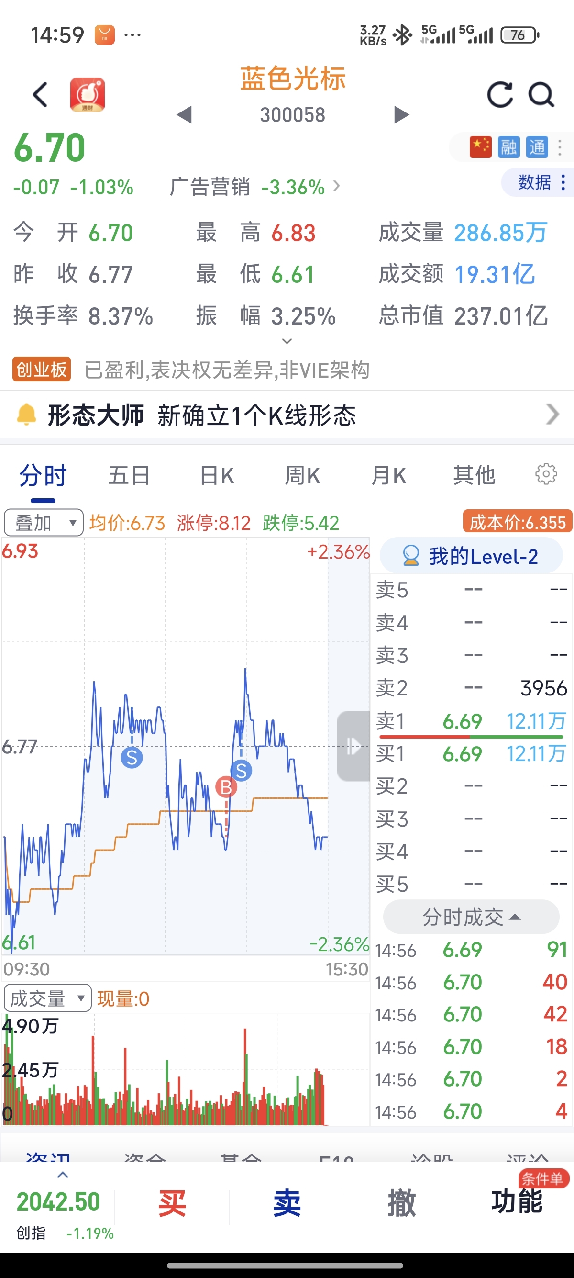Tap the back arrow icon
Viewport: 574px width, 1278px height.
[40, 94]
